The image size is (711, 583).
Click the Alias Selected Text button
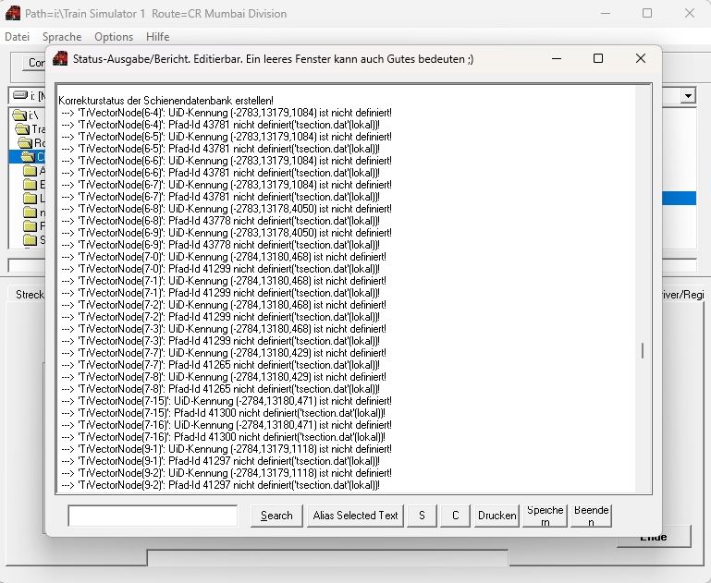point(356,516)
